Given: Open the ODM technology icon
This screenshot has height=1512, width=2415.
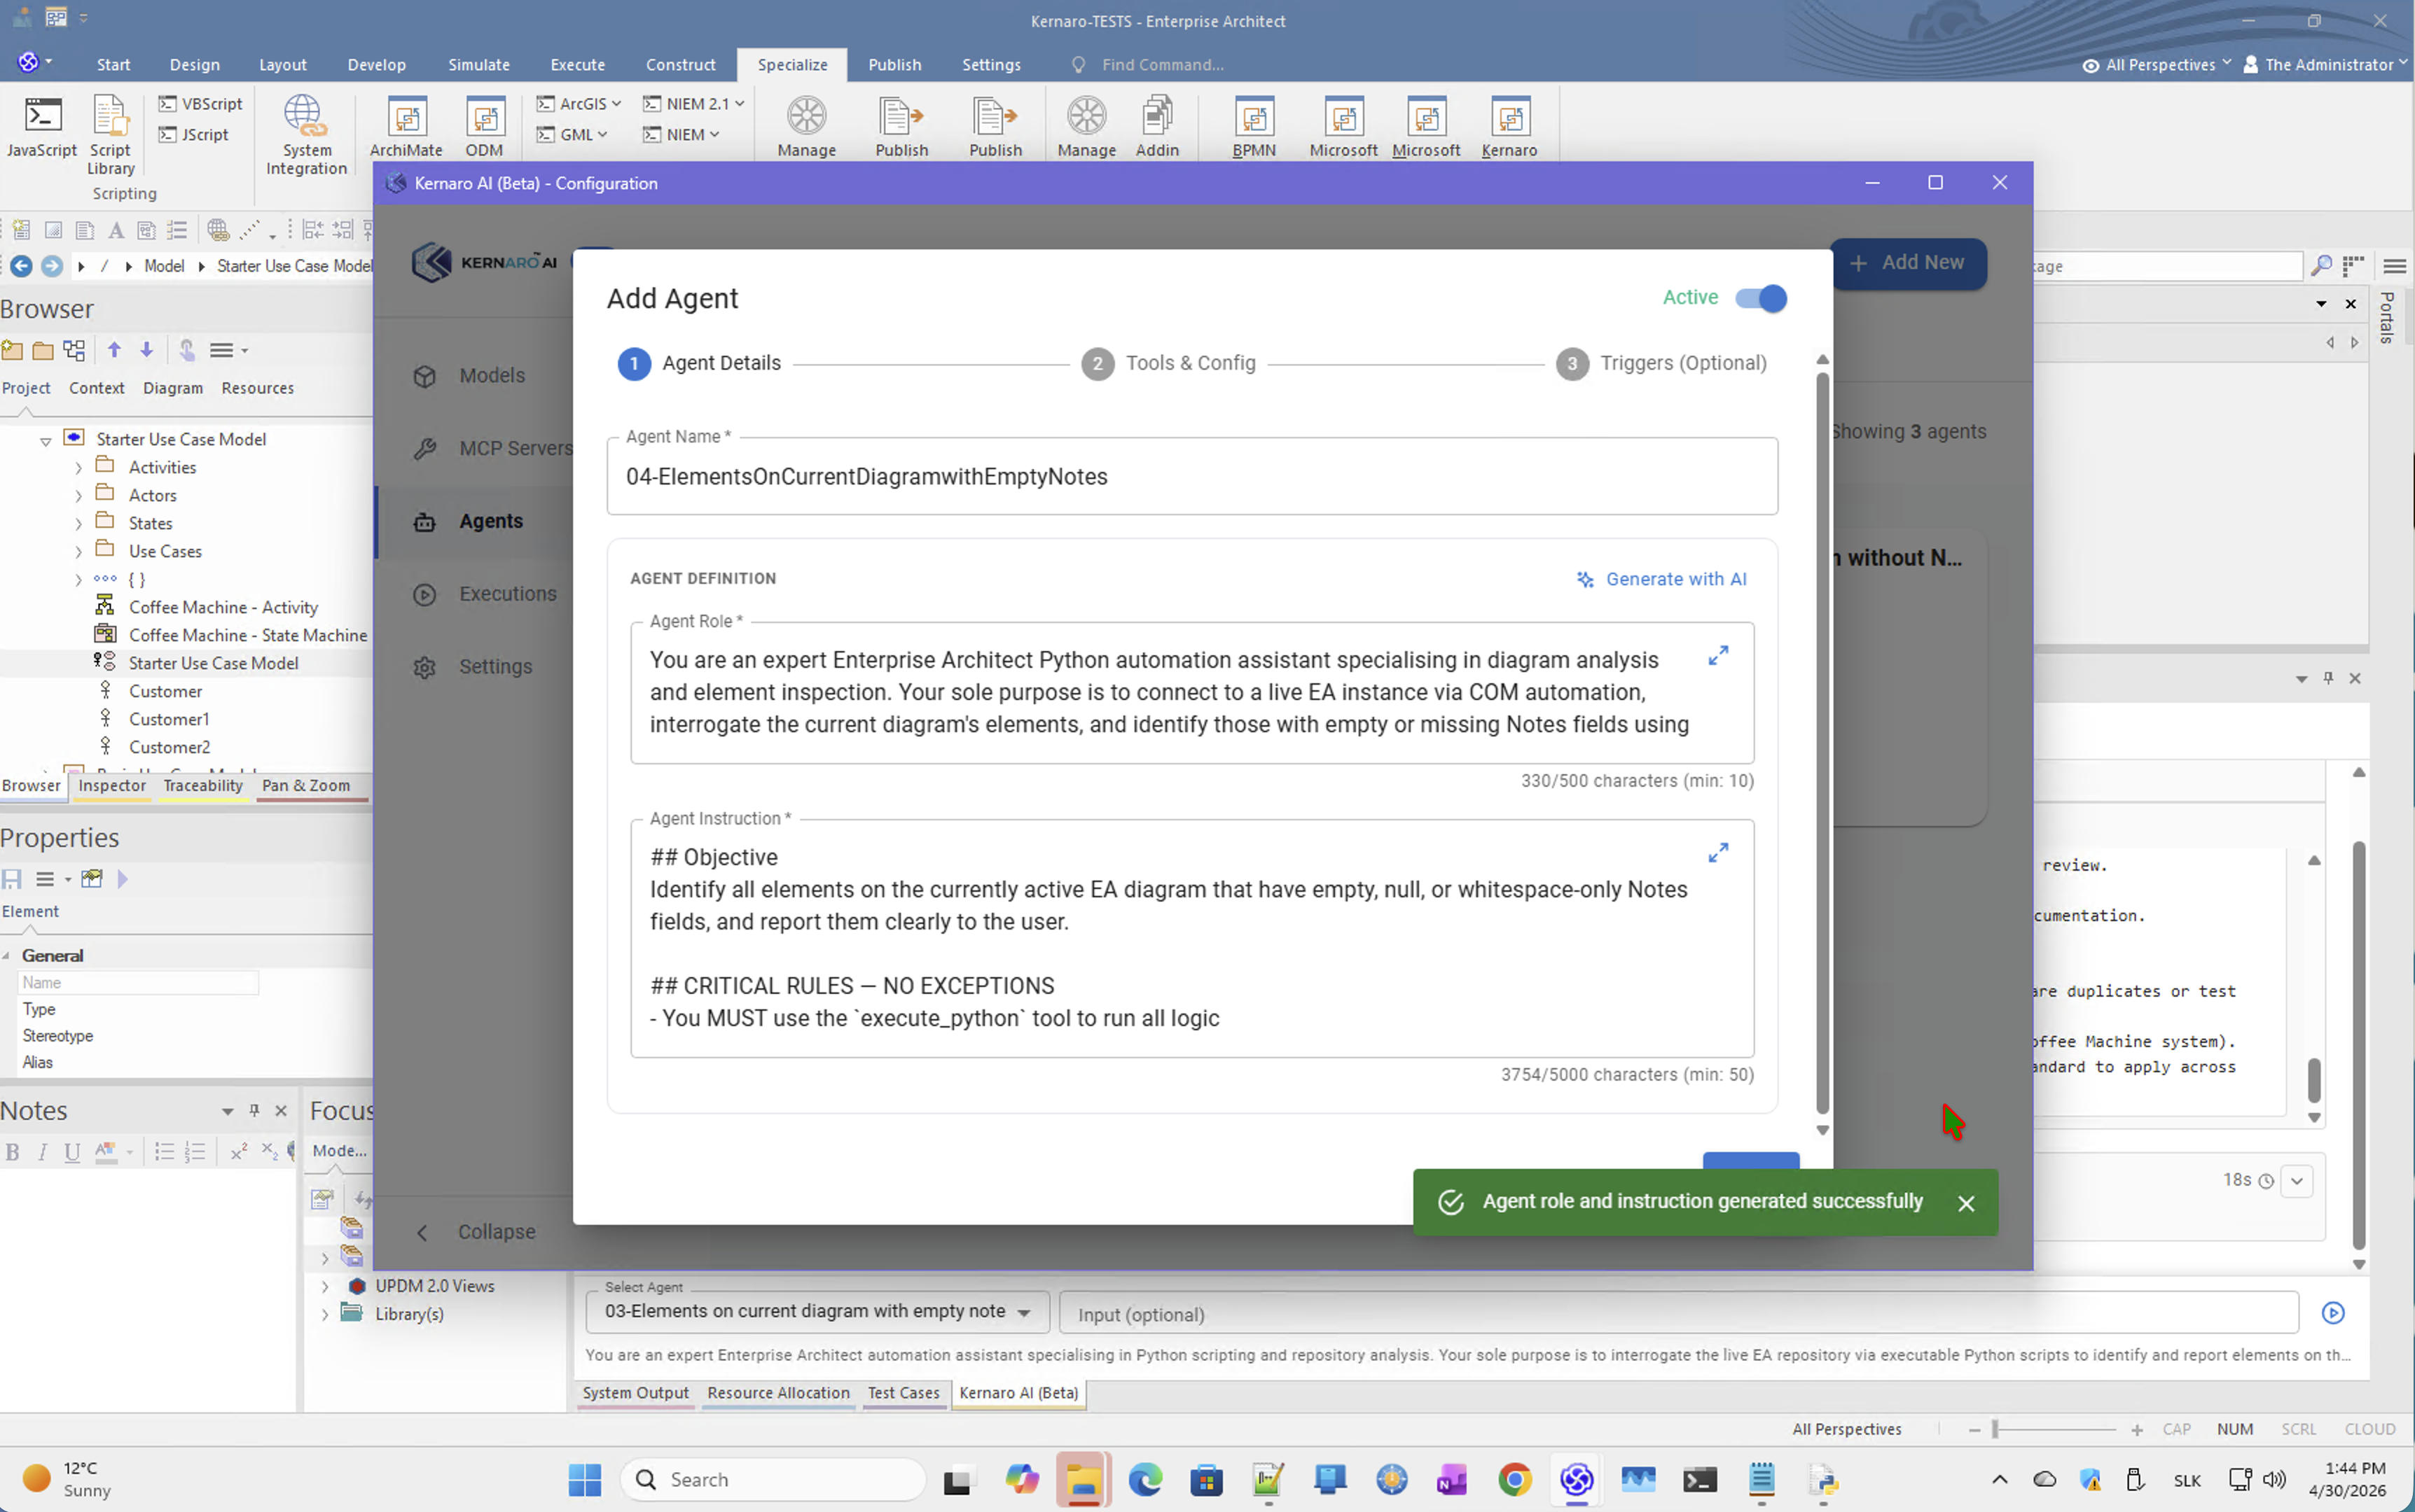Looking at the screenshot, I should click(484, 127).
